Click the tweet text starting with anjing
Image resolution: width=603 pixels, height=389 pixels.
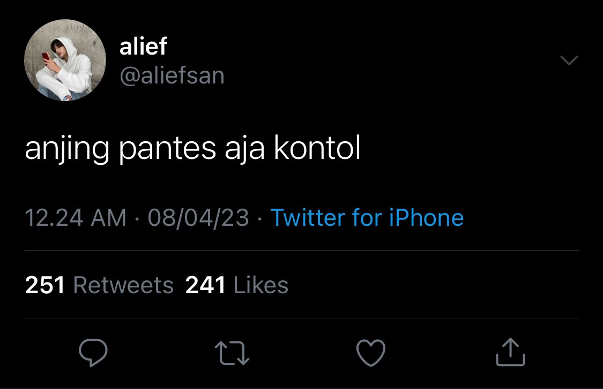[x=192, y=149]
